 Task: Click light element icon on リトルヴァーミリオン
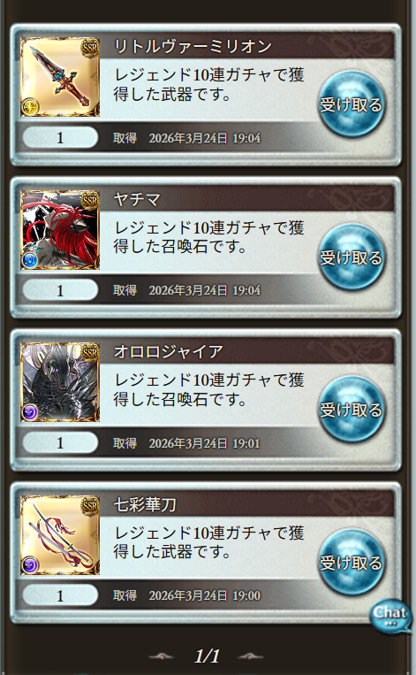[x=30, y=107]
